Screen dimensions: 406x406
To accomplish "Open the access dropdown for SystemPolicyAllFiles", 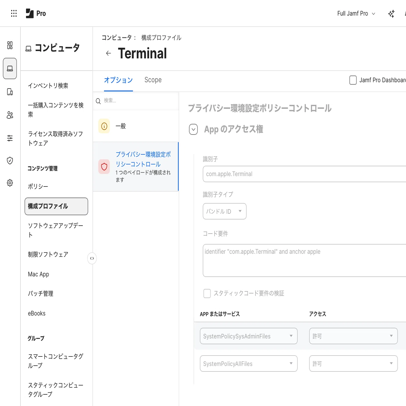I will 353,364.
